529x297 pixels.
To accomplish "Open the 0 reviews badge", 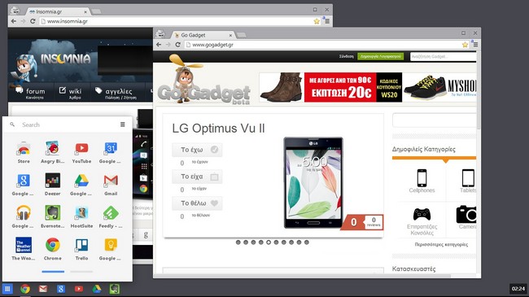I will tap(362, 222).
